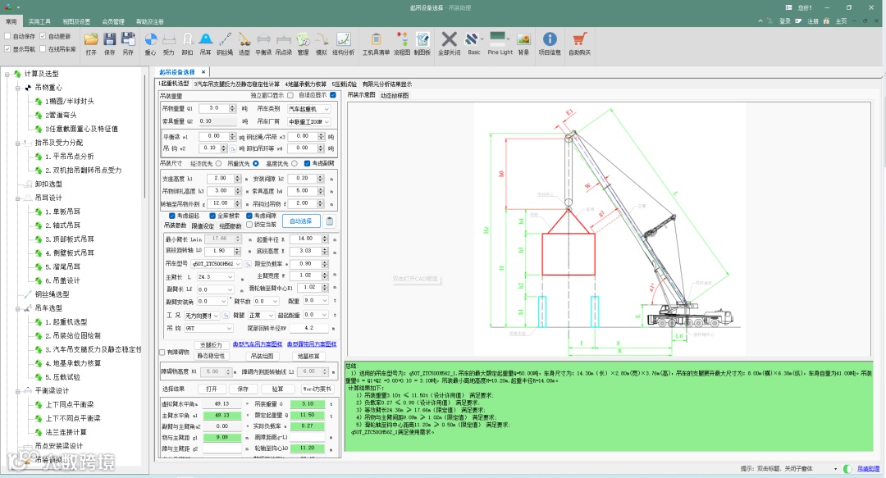Open the 5压载试验 tab
The width and height of the screenshot is (886, 478).
(345, 84)
